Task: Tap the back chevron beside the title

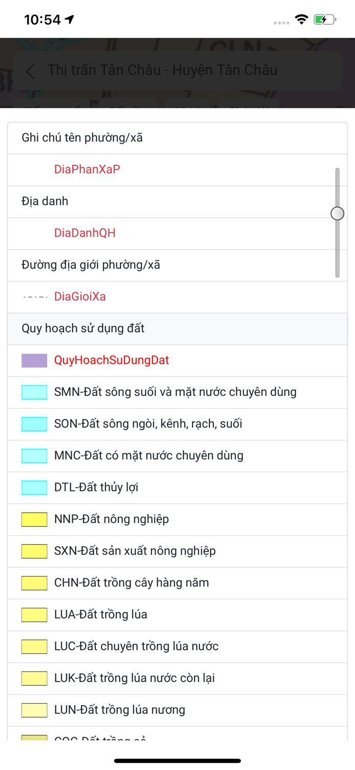Action: click(x=30, y=71)
